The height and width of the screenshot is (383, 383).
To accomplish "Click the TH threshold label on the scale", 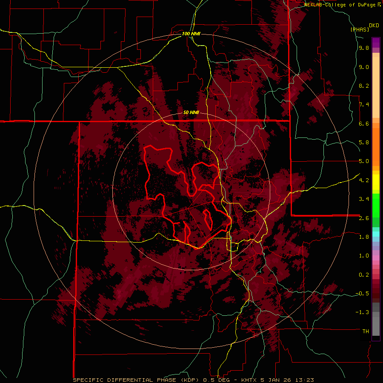I will (366, 332).
